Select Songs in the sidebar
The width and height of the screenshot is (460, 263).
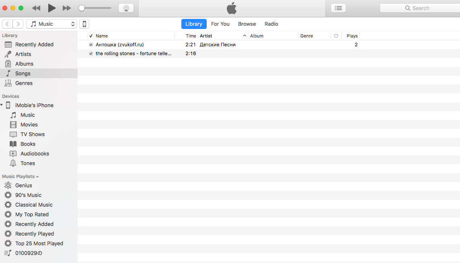click(39, 73)
